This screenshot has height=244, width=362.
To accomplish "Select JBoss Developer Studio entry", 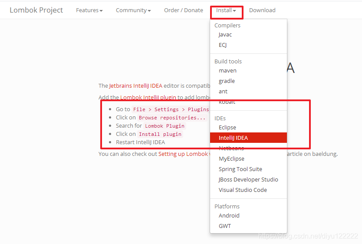I will [x=248, y=180].
